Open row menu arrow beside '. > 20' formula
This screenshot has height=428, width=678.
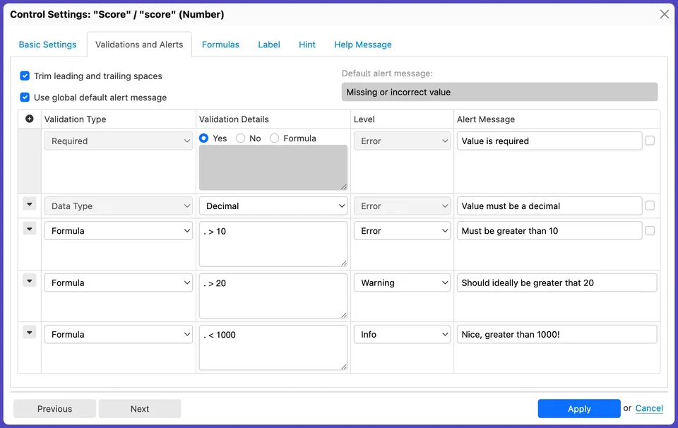(x=29, y=281)
